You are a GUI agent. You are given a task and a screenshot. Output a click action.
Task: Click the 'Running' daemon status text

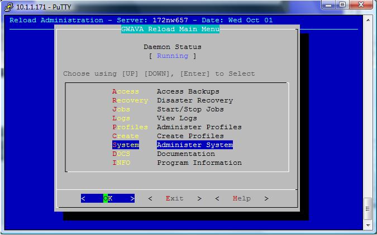[x=173, y=56]
